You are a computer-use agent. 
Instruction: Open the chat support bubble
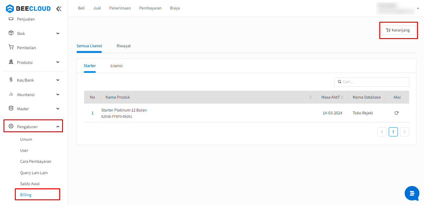[x=412, y=193]
